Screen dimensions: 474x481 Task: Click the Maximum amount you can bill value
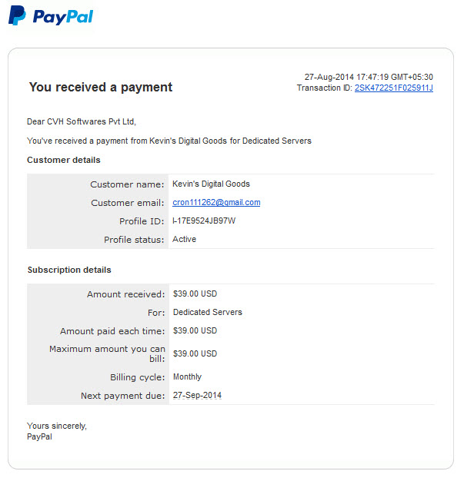tap(195, 353)
